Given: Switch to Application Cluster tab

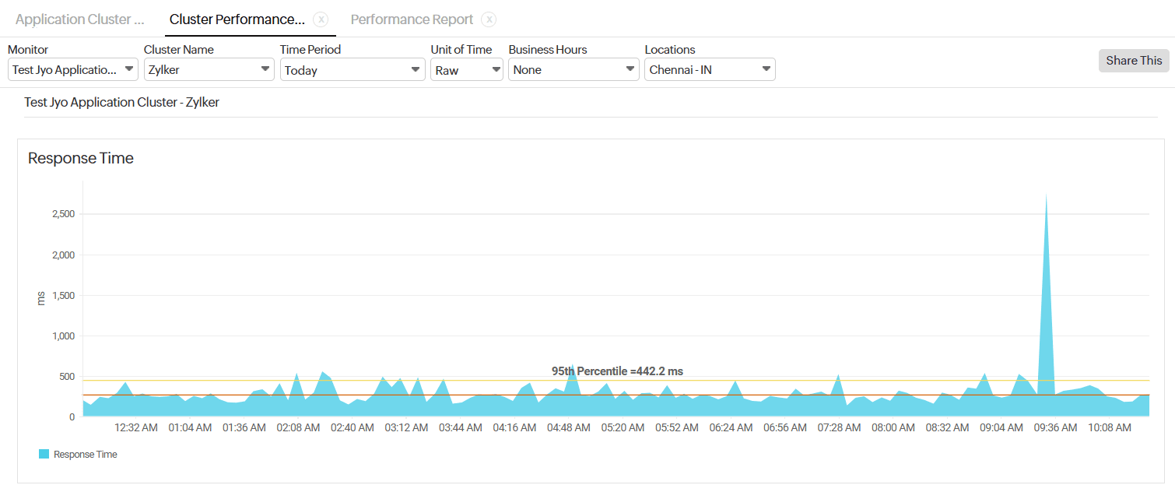Looking at the screenshot, I should 80,19.
